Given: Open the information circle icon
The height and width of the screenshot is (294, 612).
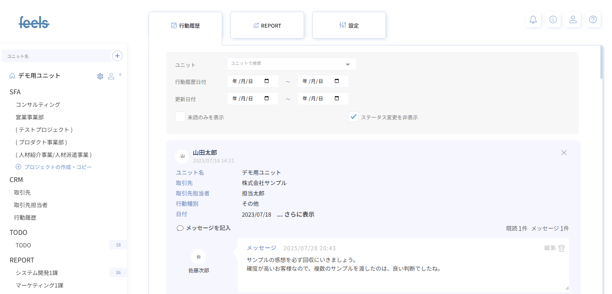Looking at the screenshot, I should pos(553,19).
